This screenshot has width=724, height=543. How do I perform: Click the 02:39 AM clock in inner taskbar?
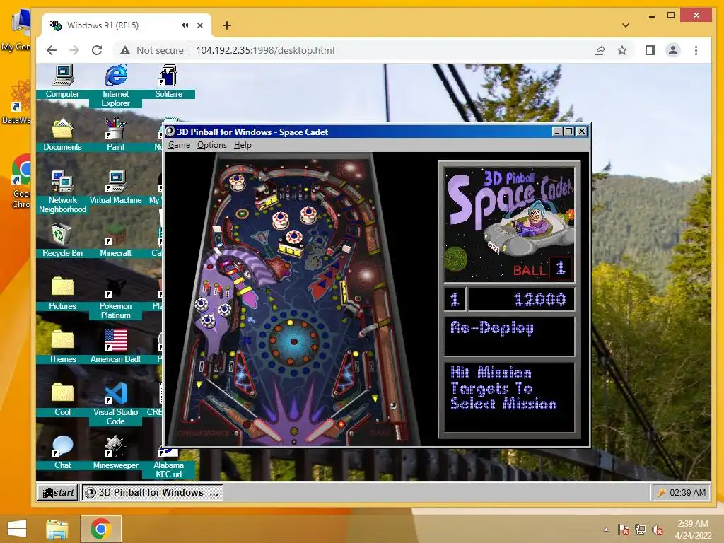tap(687, 493)
